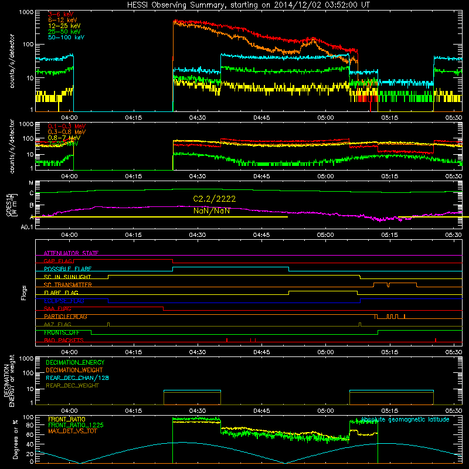Select the ECLIPSE_FLAG label
Viewport: 469px width, 469px height.
tap(64, 301)
